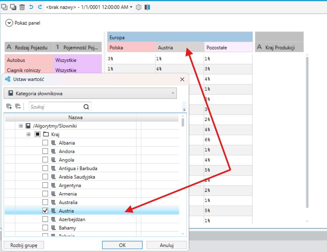Enable the Azerbejdżan checkbox
327x252 pixels.
pyautogui.click(x=45, y=219)
